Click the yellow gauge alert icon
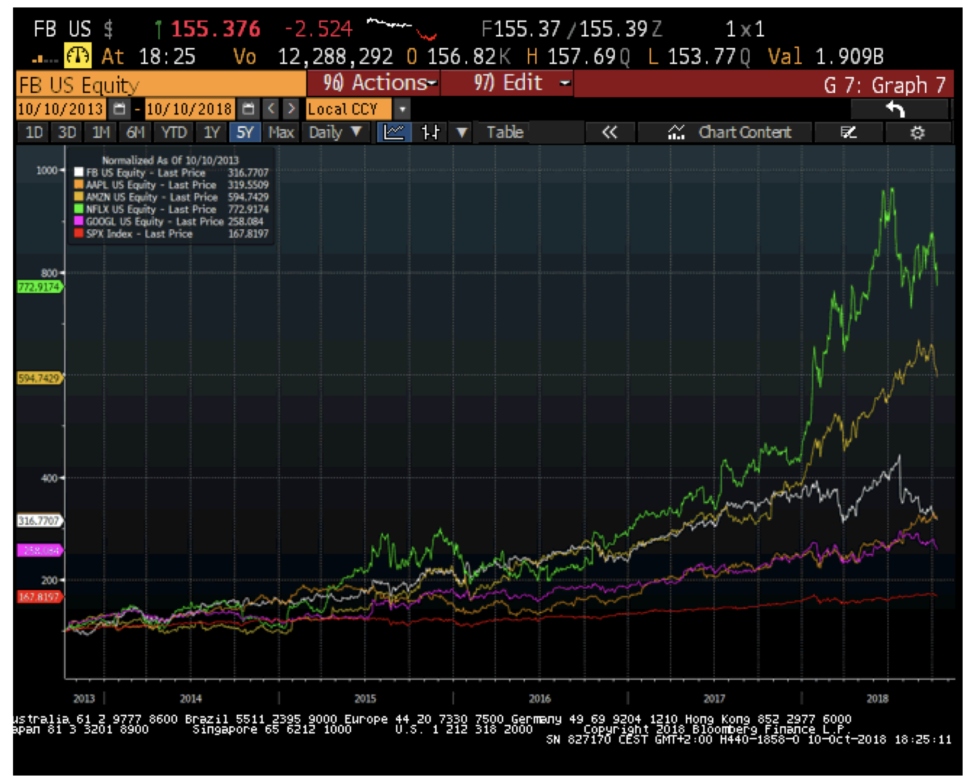The image size is (971, 783). click(x=78, y=56)
